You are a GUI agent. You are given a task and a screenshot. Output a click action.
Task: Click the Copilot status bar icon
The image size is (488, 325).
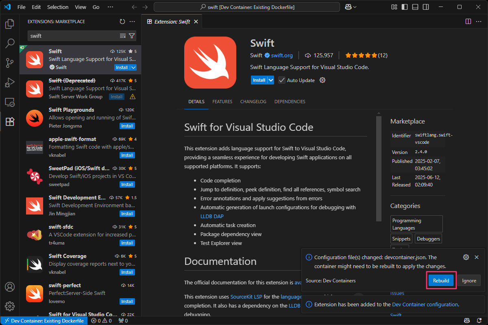(x=467, y=321)
